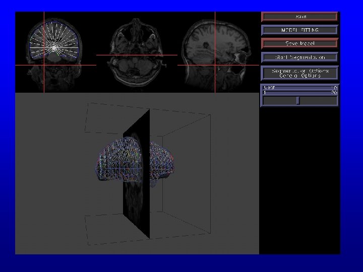Click the coronal MRI view with radial lines
Screen dimensions: 363x272
pyautogui.click(x=55, y=52)
